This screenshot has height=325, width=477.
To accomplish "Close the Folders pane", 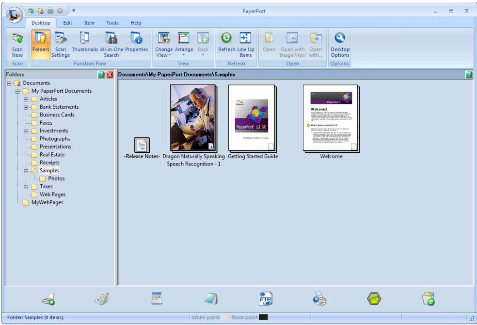I will click(110, 75).
